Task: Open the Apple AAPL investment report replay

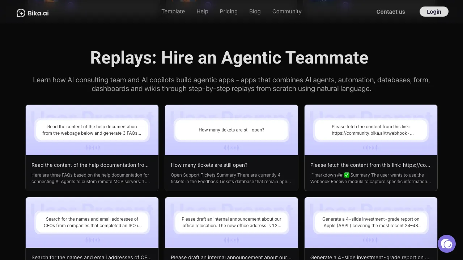Action: pyautogui.click(x=371, y=222)
